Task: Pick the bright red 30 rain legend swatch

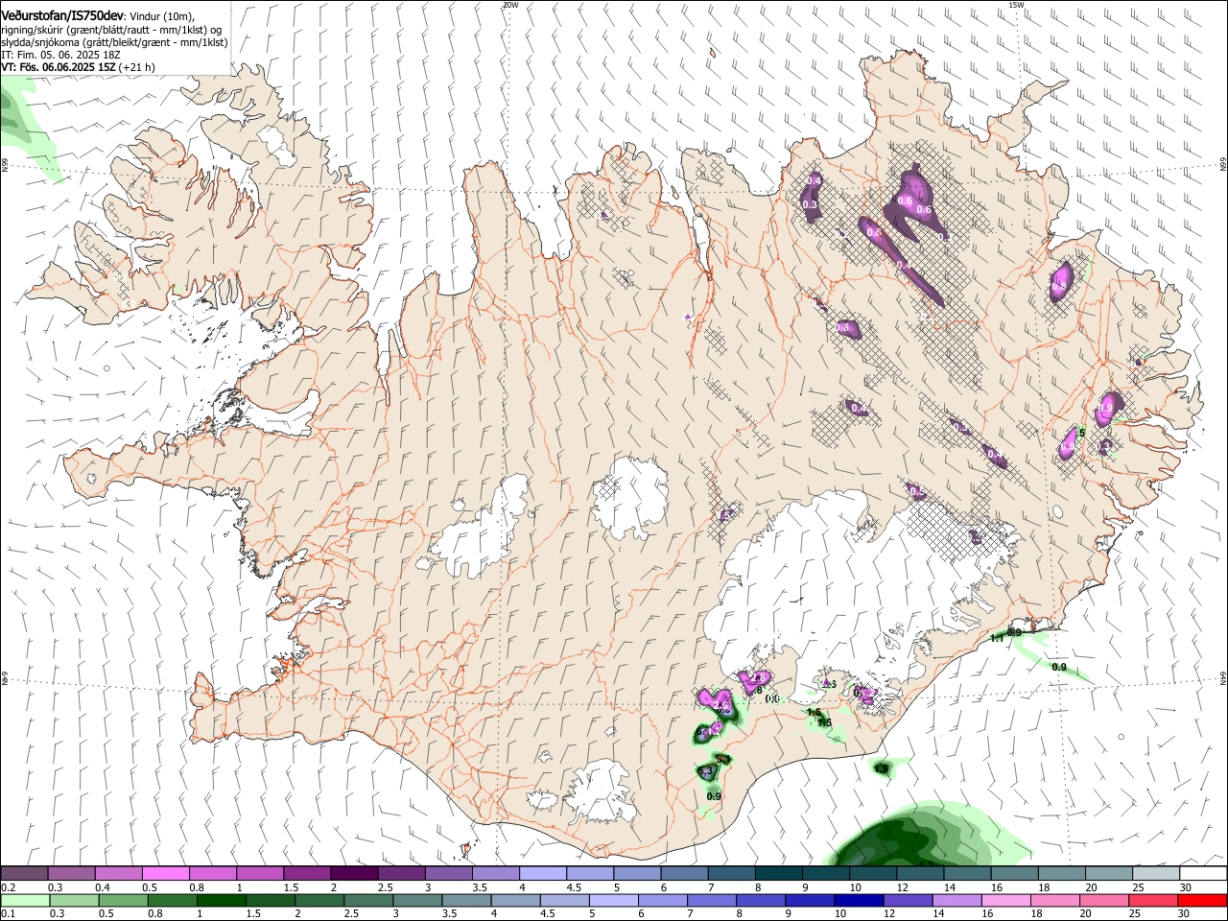Action: click(1201, 900)
